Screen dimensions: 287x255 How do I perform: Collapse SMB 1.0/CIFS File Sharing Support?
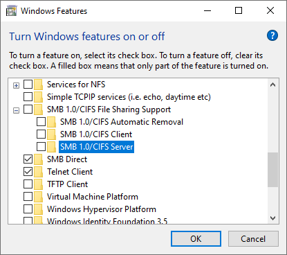pyautogui.click(x=16, y=111)
